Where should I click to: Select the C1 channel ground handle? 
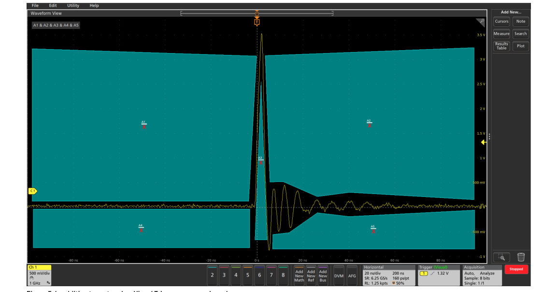pos(33,191)
